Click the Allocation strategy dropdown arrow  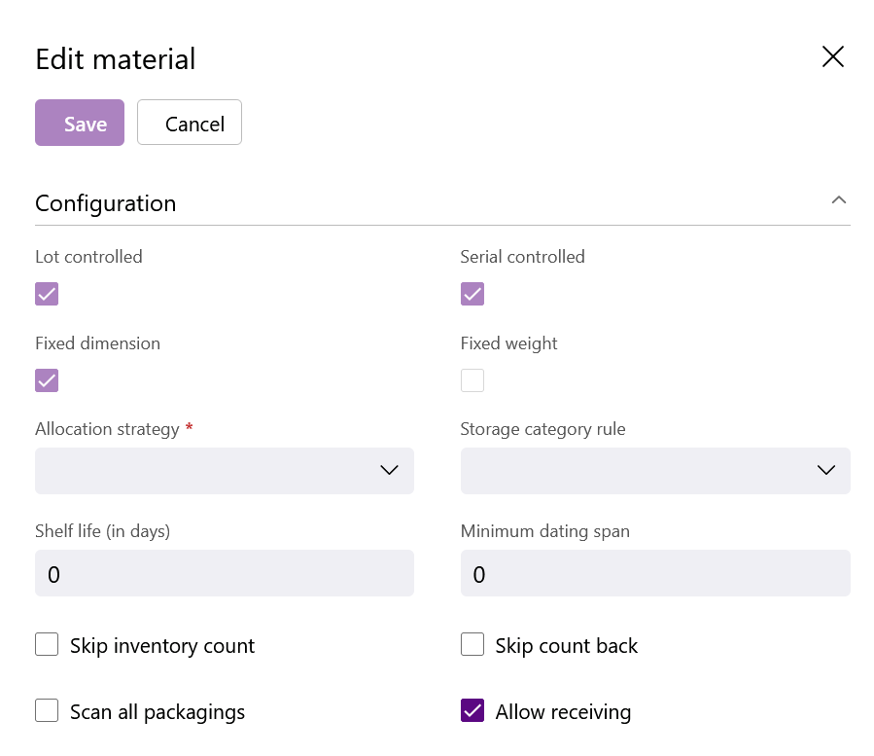click(x=389, y=470)
